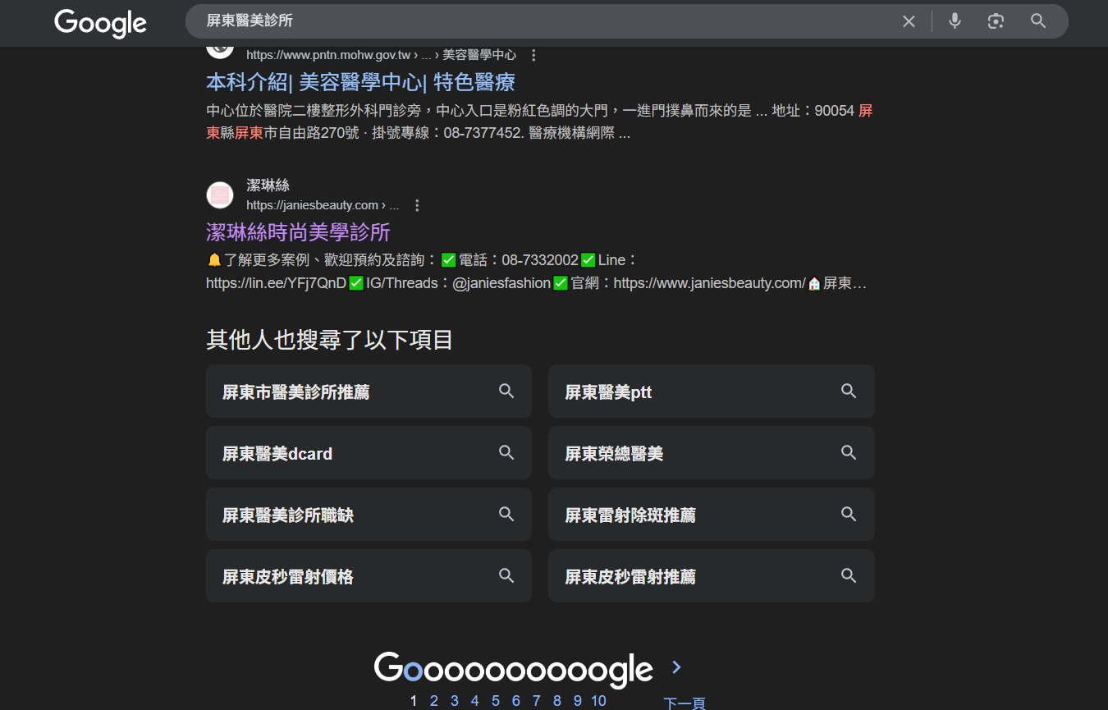1108x710 pixels.
Task: Click the 潔琳絲 site favicon
Action: click(x=220, y=195)
